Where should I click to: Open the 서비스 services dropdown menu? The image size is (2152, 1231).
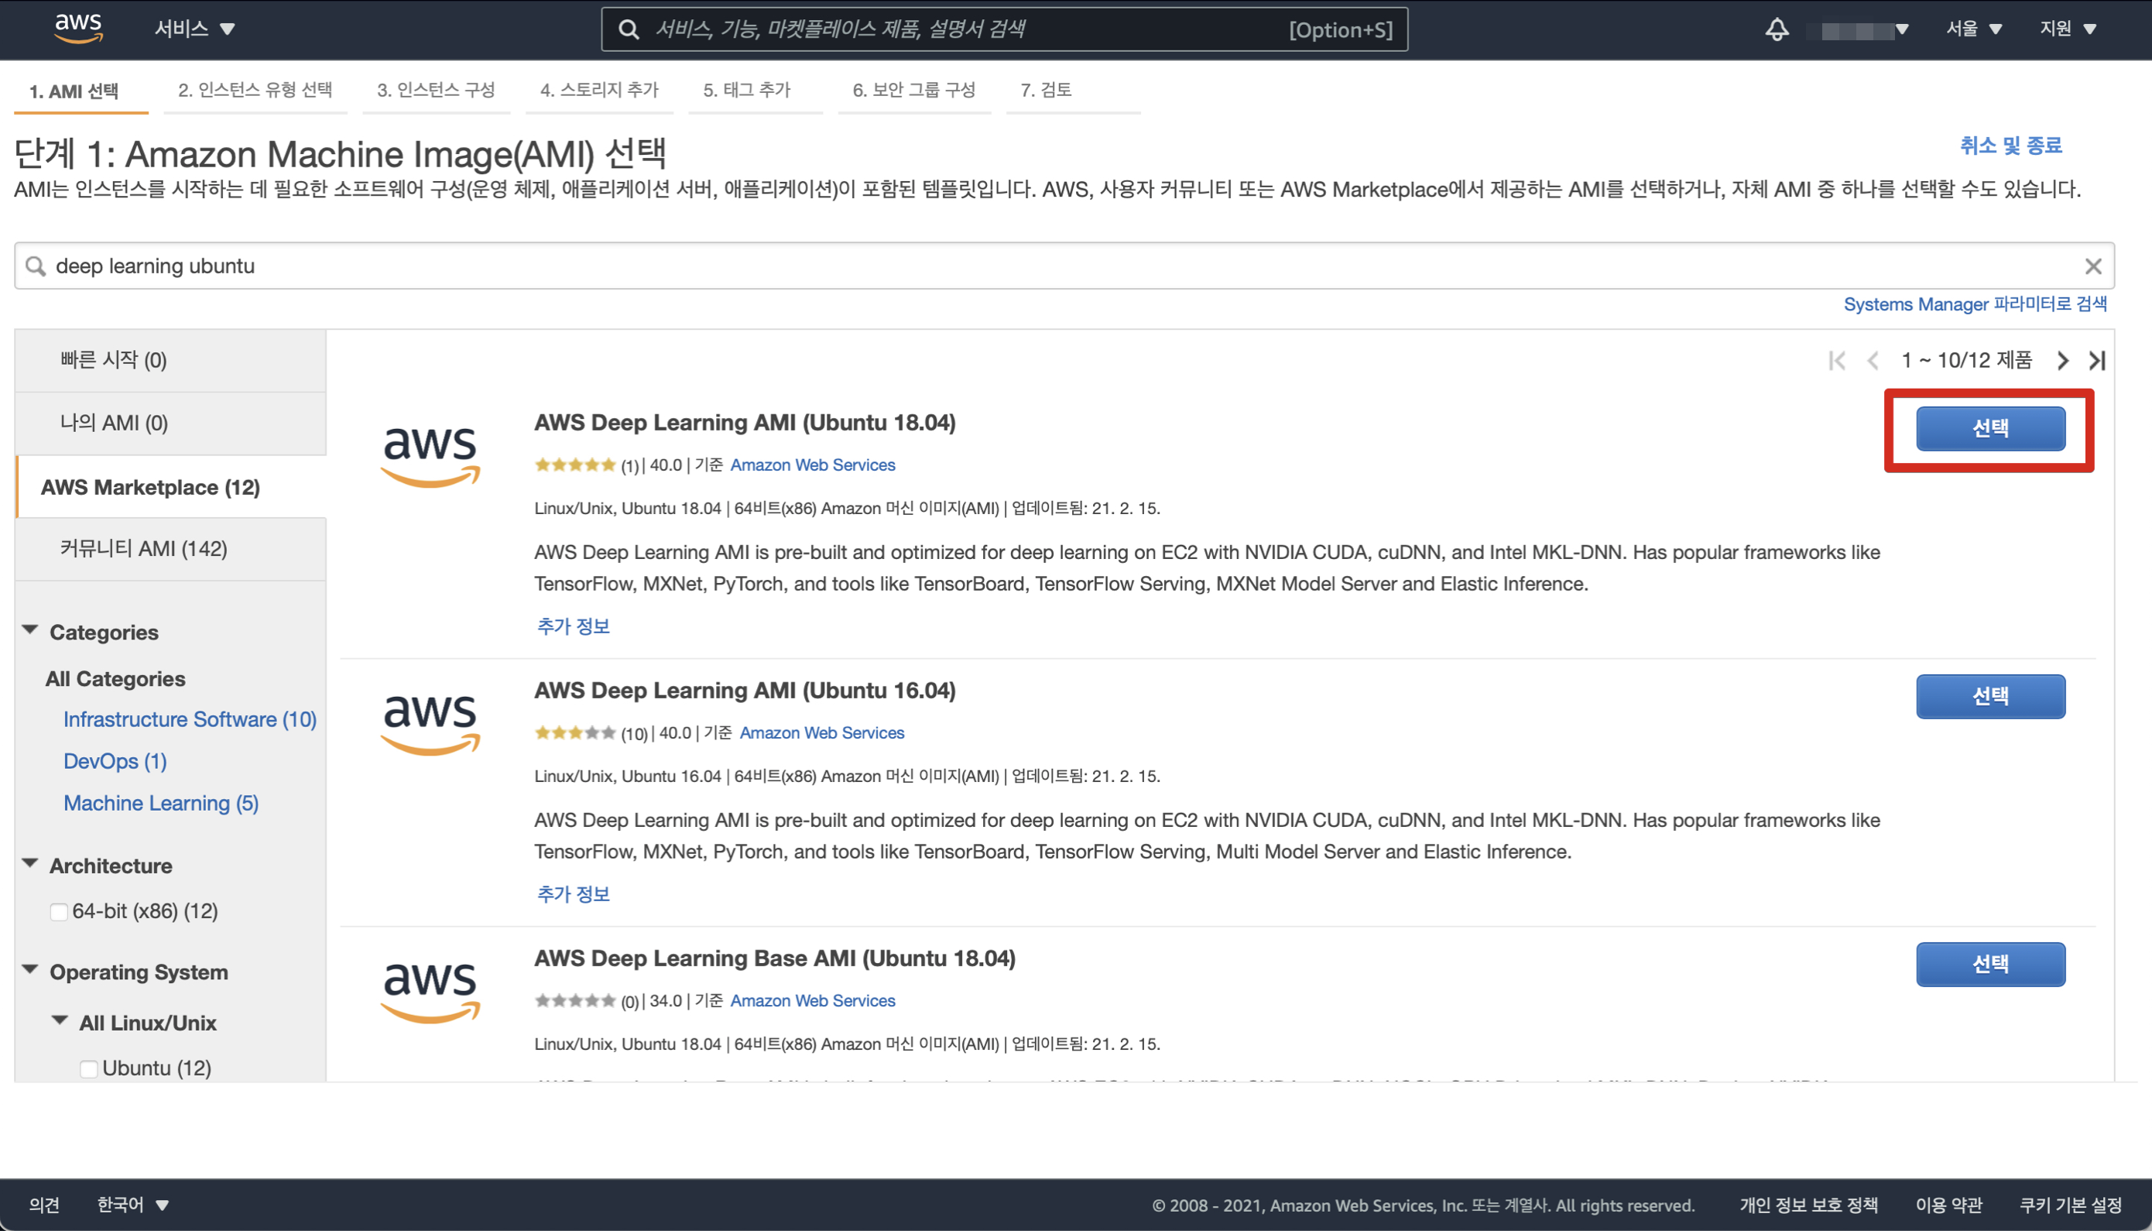pyautogui.click(x=194, y=29)
